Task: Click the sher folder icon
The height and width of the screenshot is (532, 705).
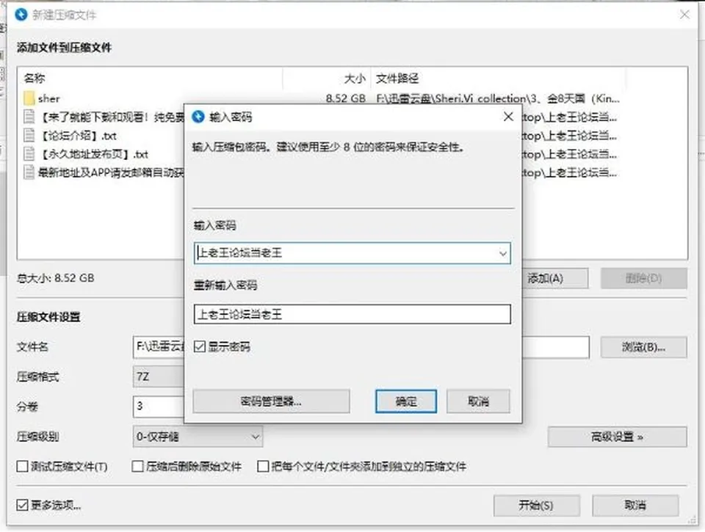Action: click(x=29, y=98)
